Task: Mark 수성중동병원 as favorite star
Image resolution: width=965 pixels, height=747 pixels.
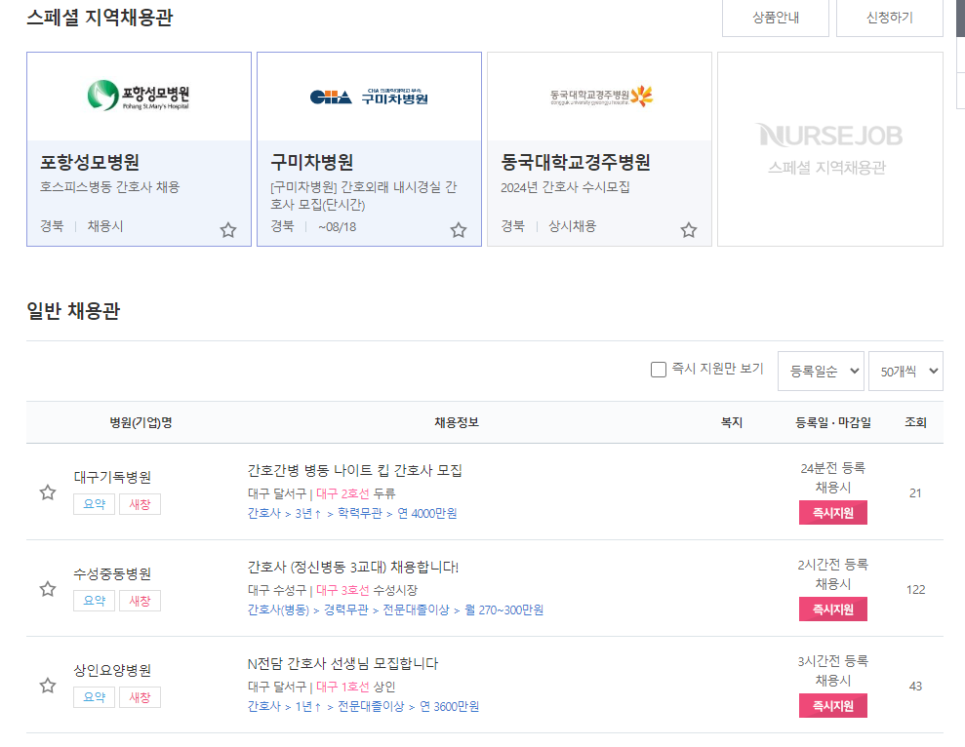Action: tap(48, 589)
